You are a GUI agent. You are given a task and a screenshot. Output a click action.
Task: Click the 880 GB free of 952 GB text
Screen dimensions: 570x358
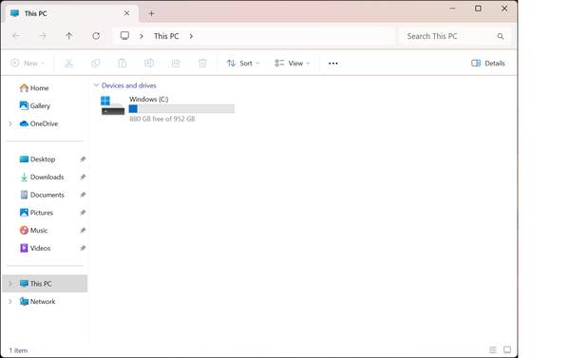(x=162, y=119)
